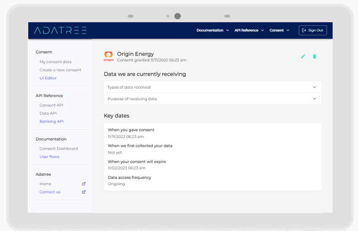Click 'Consent granted 11/11/2022 06:23 am' text
This screenshot has height=231, width=358.
[x=151, y=60]
